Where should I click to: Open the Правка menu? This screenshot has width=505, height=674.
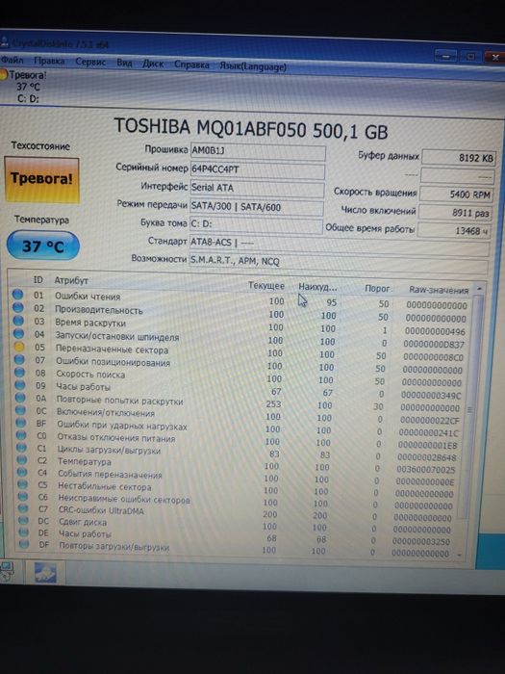click(49, 61)
